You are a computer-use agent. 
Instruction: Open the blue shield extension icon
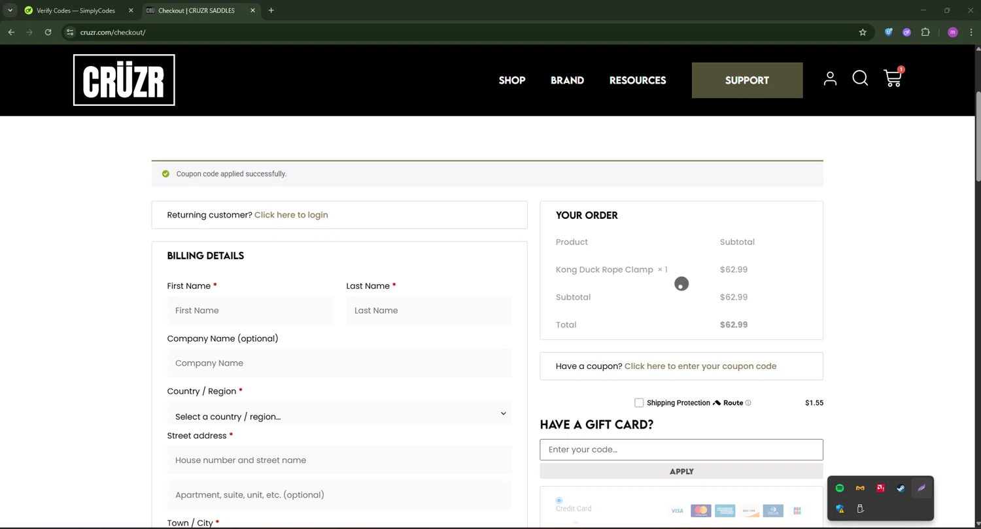point(888,32)
